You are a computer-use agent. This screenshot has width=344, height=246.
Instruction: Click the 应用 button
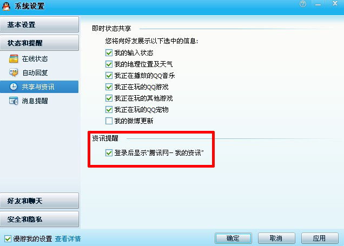click(320, 238)
